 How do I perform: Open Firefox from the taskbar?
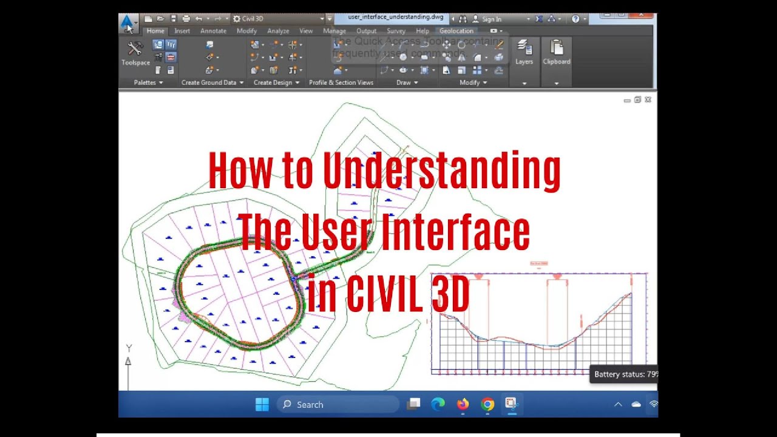pyautogui.click(x=463, y=404)
